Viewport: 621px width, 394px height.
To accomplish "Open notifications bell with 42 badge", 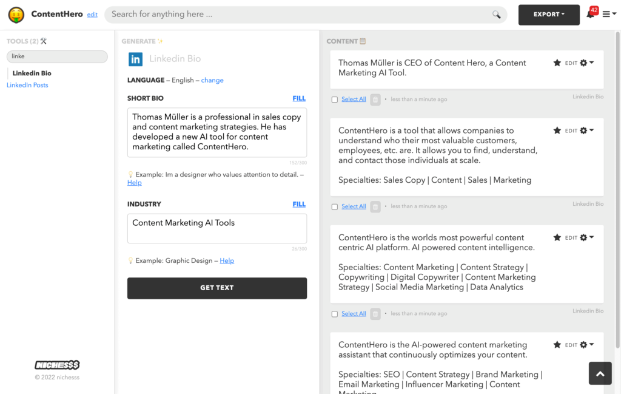I will tap(590, 15).
